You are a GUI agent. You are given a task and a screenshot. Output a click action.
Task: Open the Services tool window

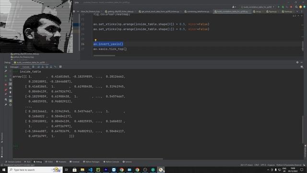click(127, 162)
